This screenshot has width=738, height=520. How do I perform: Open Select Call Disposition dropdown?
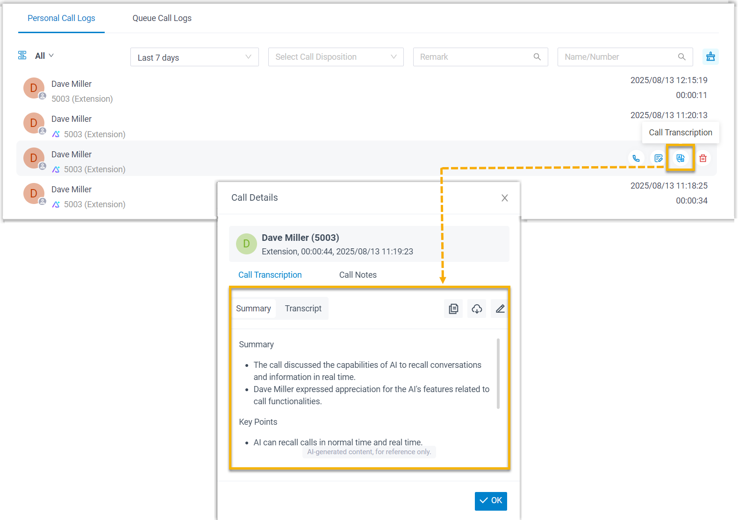tap(336, 57)
